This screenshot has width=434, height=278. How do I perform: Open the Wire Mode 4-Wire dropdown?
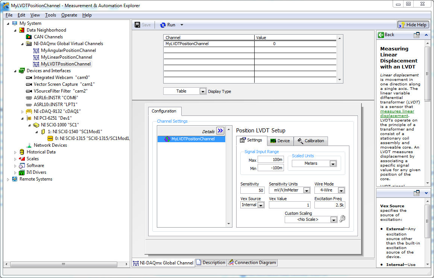[x=341, y=190]
